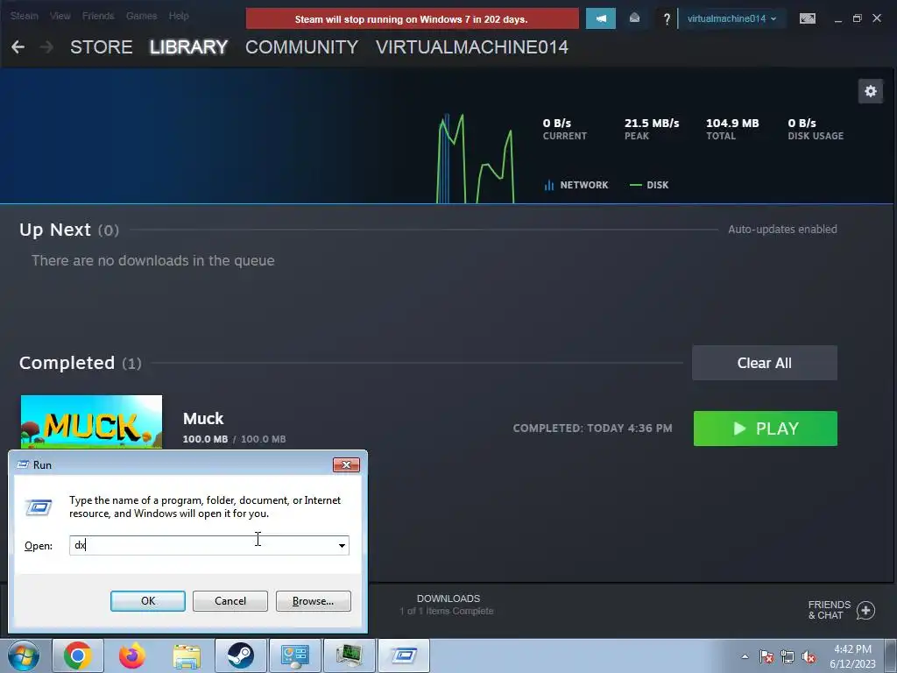Image resolution: width=897 pixels, height=673 pixels.
Task: Open VIRTUALMACHINE014 profile tab
Action: point(472,47)
